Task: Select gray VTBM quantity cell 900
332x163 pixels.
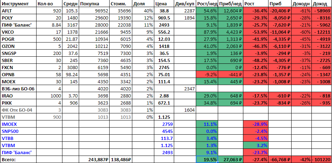Action: tap(49, 117)
